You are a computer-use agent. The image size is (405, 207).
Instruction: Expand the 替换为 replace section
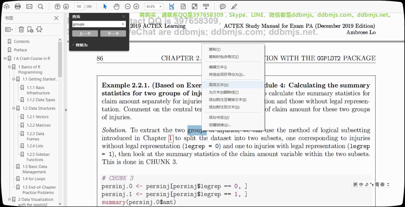(80, 45)
